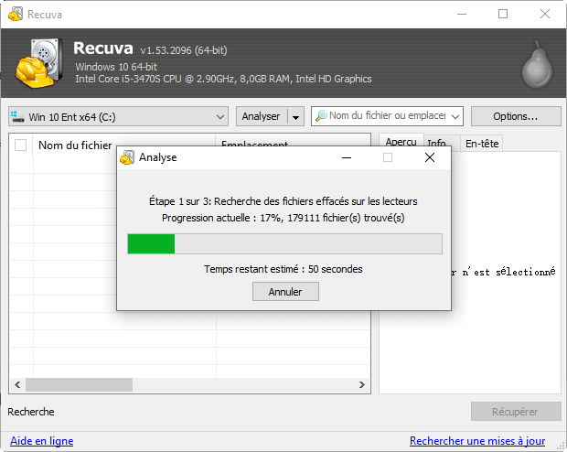Close the Analyse dialog with X
The image size is (567, 452).
[430, 157]
